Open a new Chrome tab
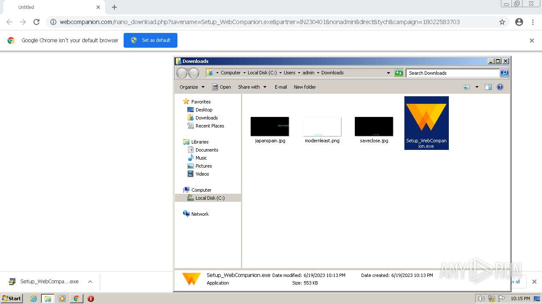The height and width of the screenshot is (304, 542). pos(114,7)
